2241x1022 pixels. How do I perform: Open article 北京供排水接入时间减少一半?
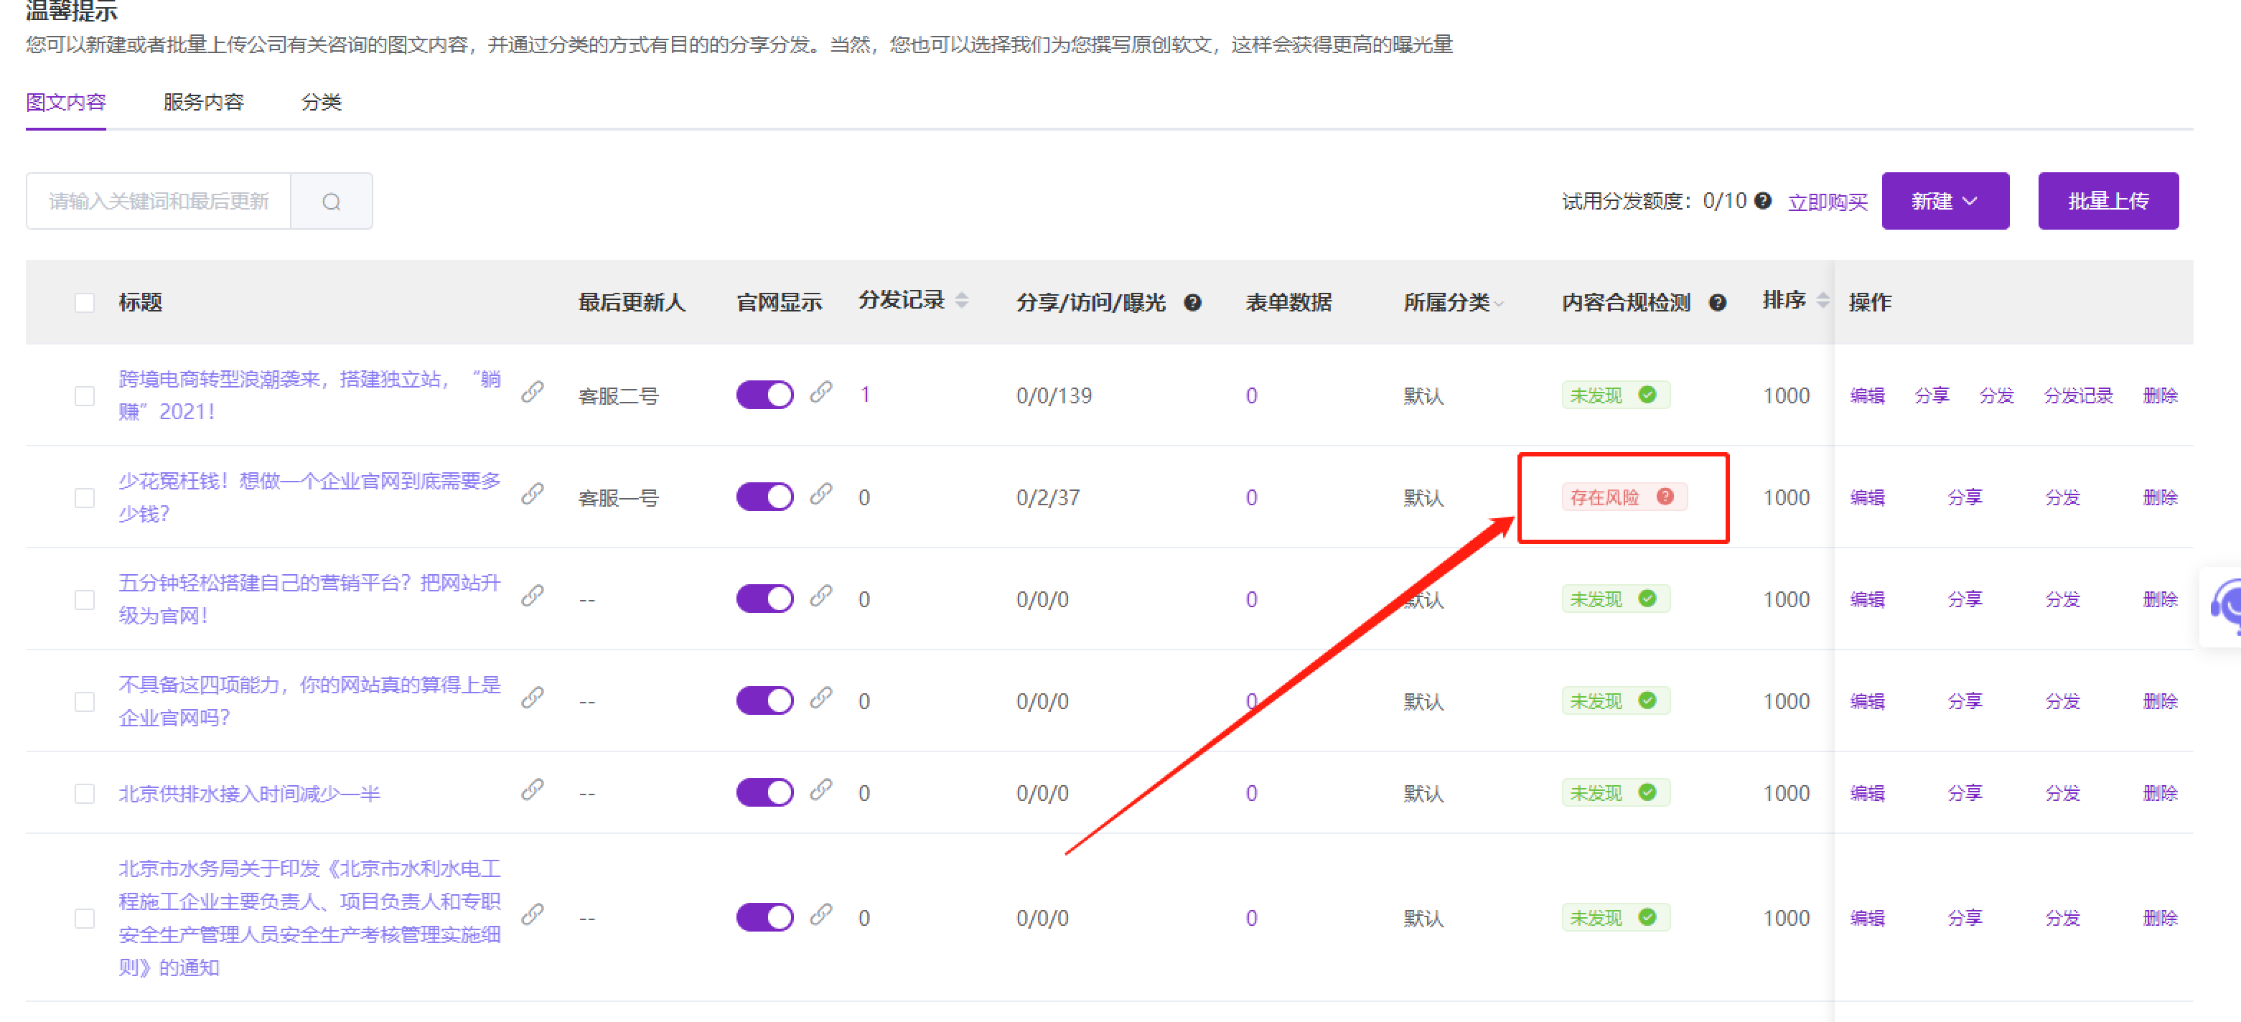coord(250,793)
